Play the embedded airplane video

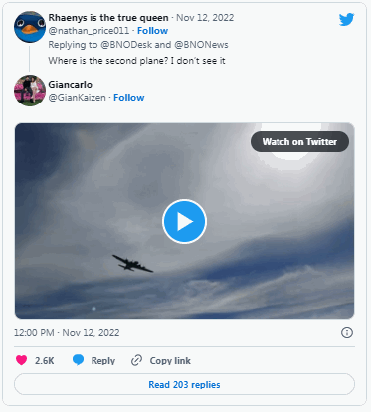(184, 221)
